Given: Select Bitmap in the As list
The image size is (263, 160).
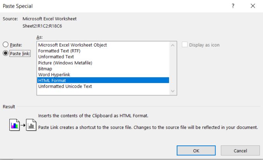Looking at the screenshot, I should click(46, 68).
